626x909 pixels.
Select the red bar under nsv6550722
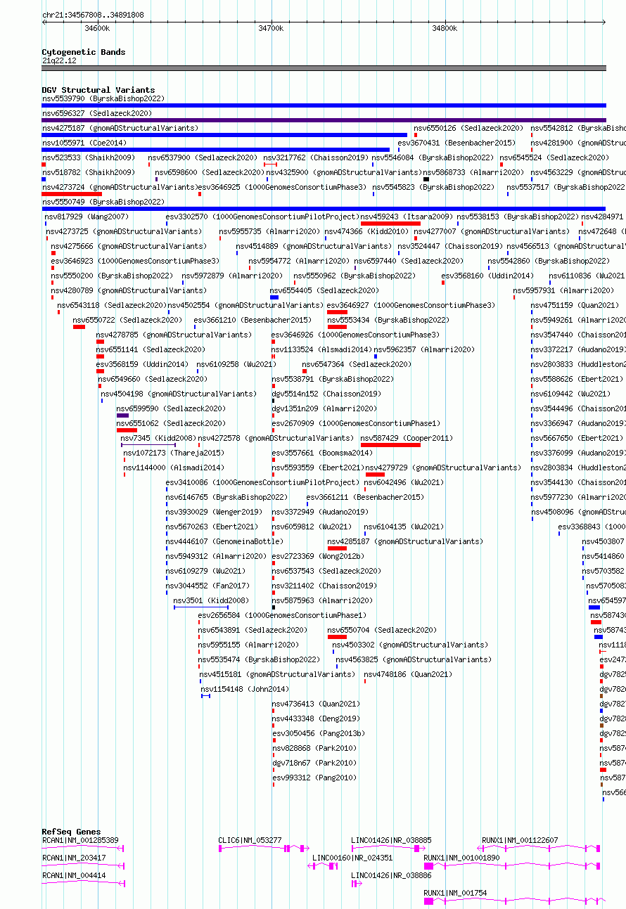pos(79,327)
